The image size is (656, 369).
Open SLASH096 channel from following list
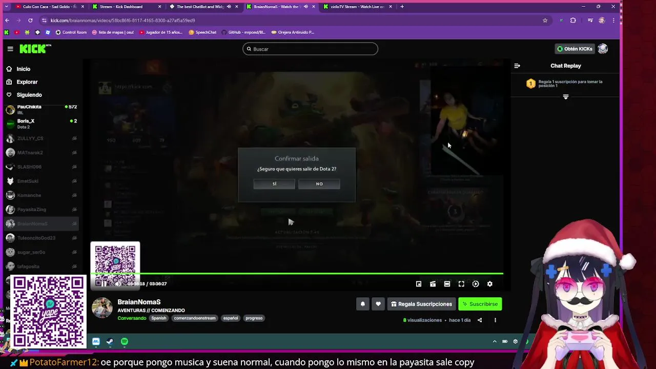coord(41,167)
